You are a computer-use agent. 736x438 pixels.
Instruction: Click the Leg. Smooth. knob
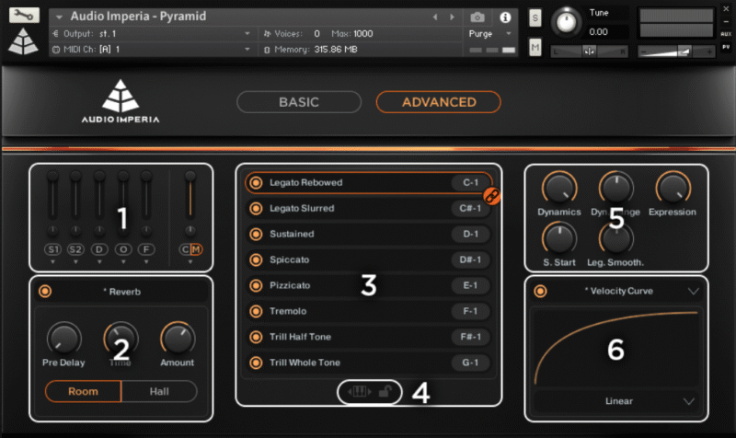pyautogui.click(x=615, y=238)
